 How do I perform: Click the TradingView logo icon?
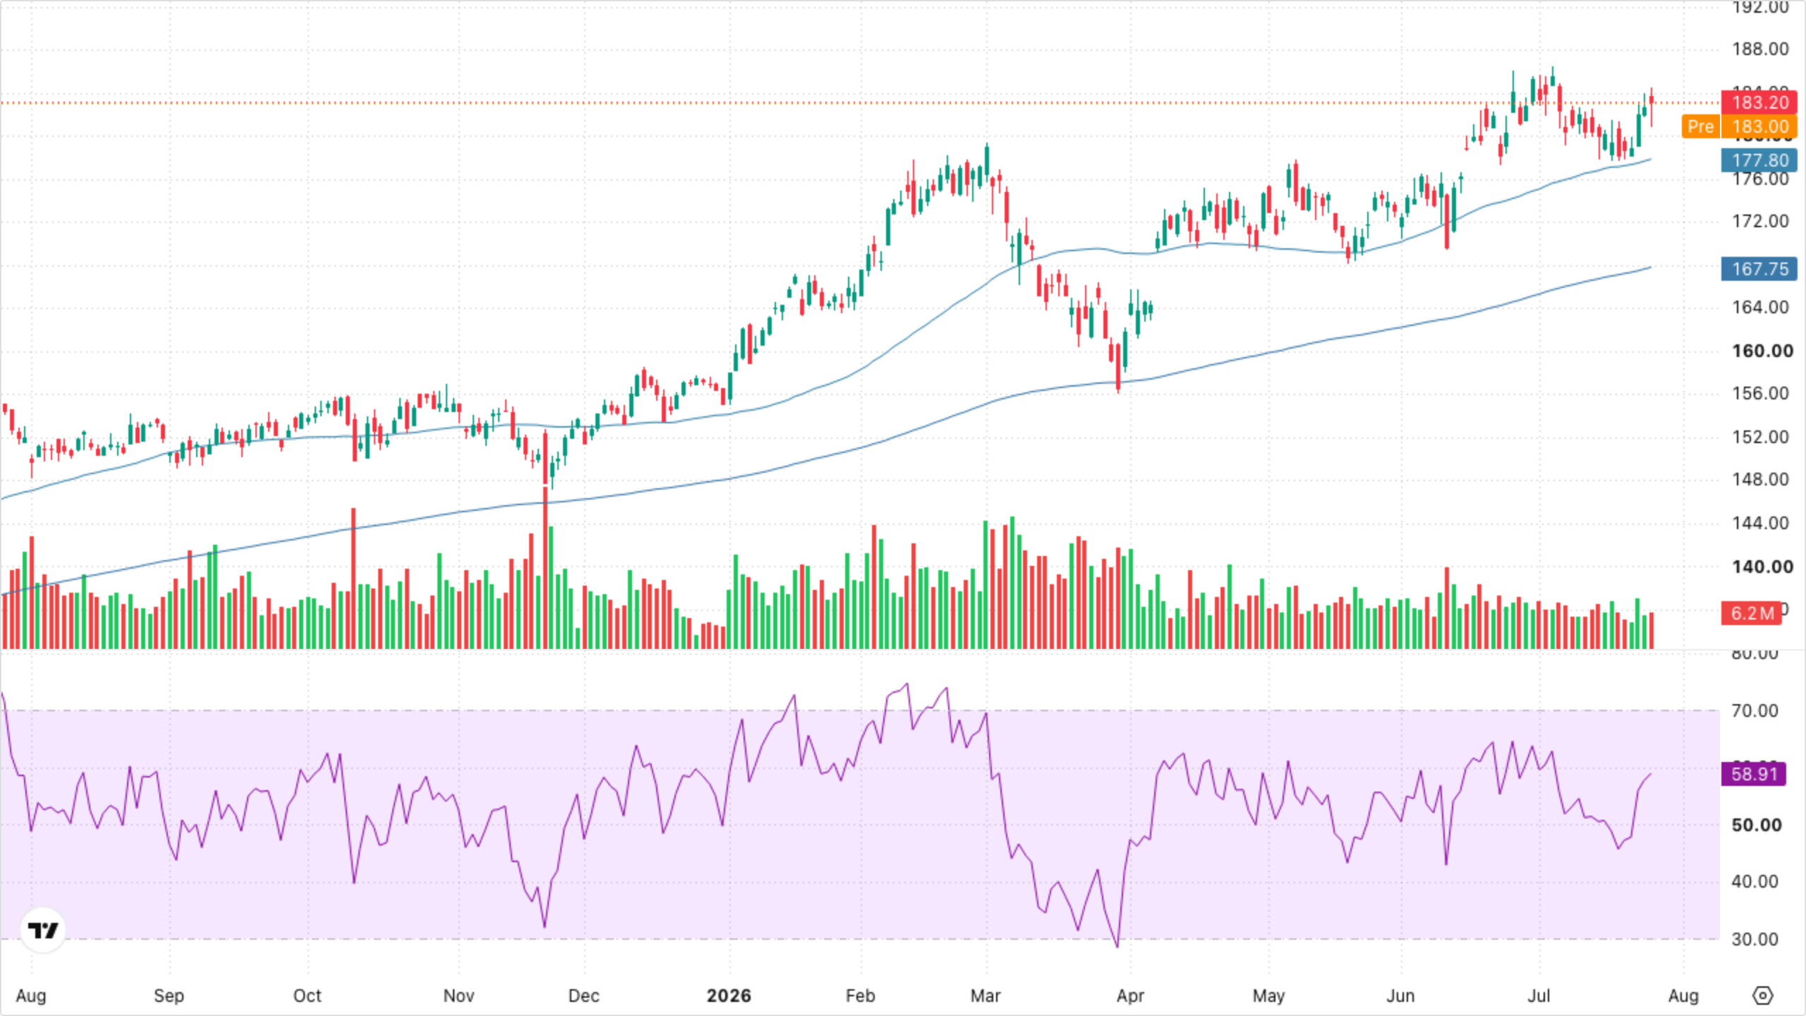coord(43,930)
